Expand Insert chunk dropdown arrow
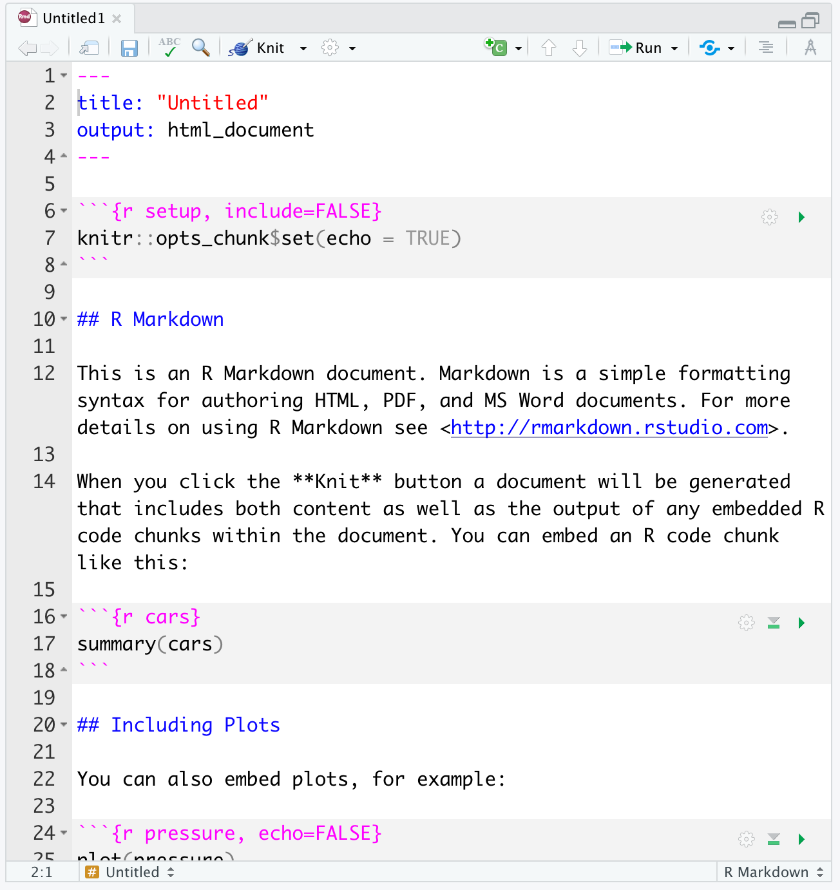This screenshot has width=840, height=890. coord(519,48)
